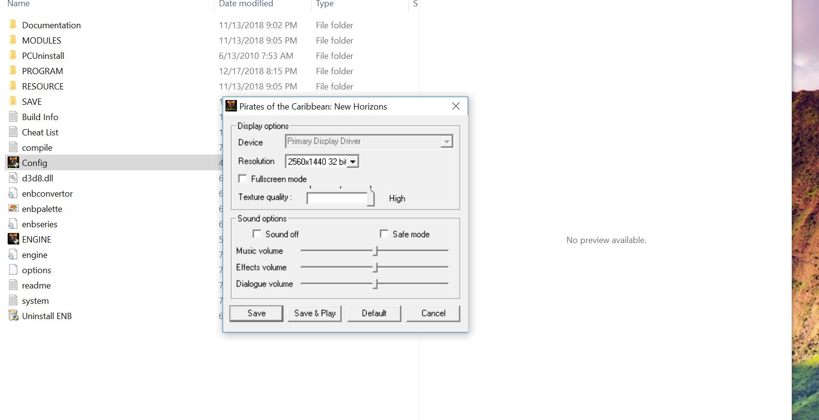
Task: Click the Dialogue volume slider thumb
Action: [376, 284]
